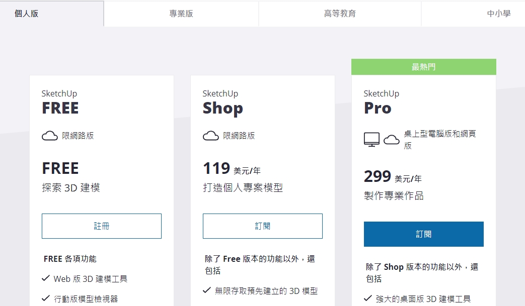The height and width of the screenshot is (306, 525).
Task: Click the checkmark beside 強大的桌面版 3D 建模工具
Action: (x=367, y=298)
